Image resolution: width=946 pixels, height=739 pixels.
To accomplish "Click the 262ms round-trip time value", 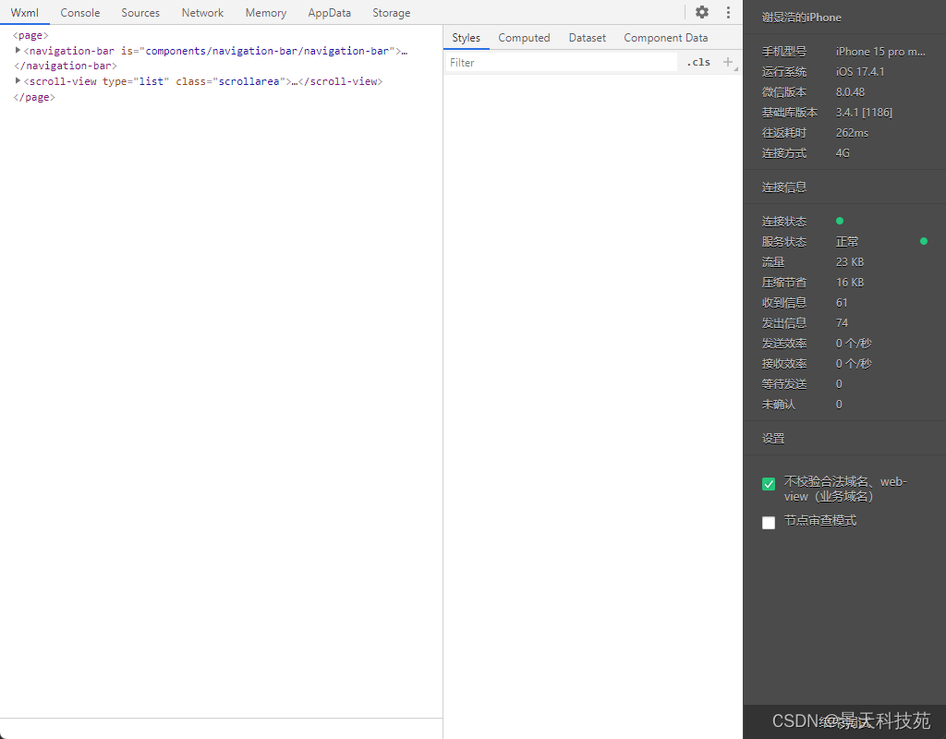I will click(x=852, y=133).
